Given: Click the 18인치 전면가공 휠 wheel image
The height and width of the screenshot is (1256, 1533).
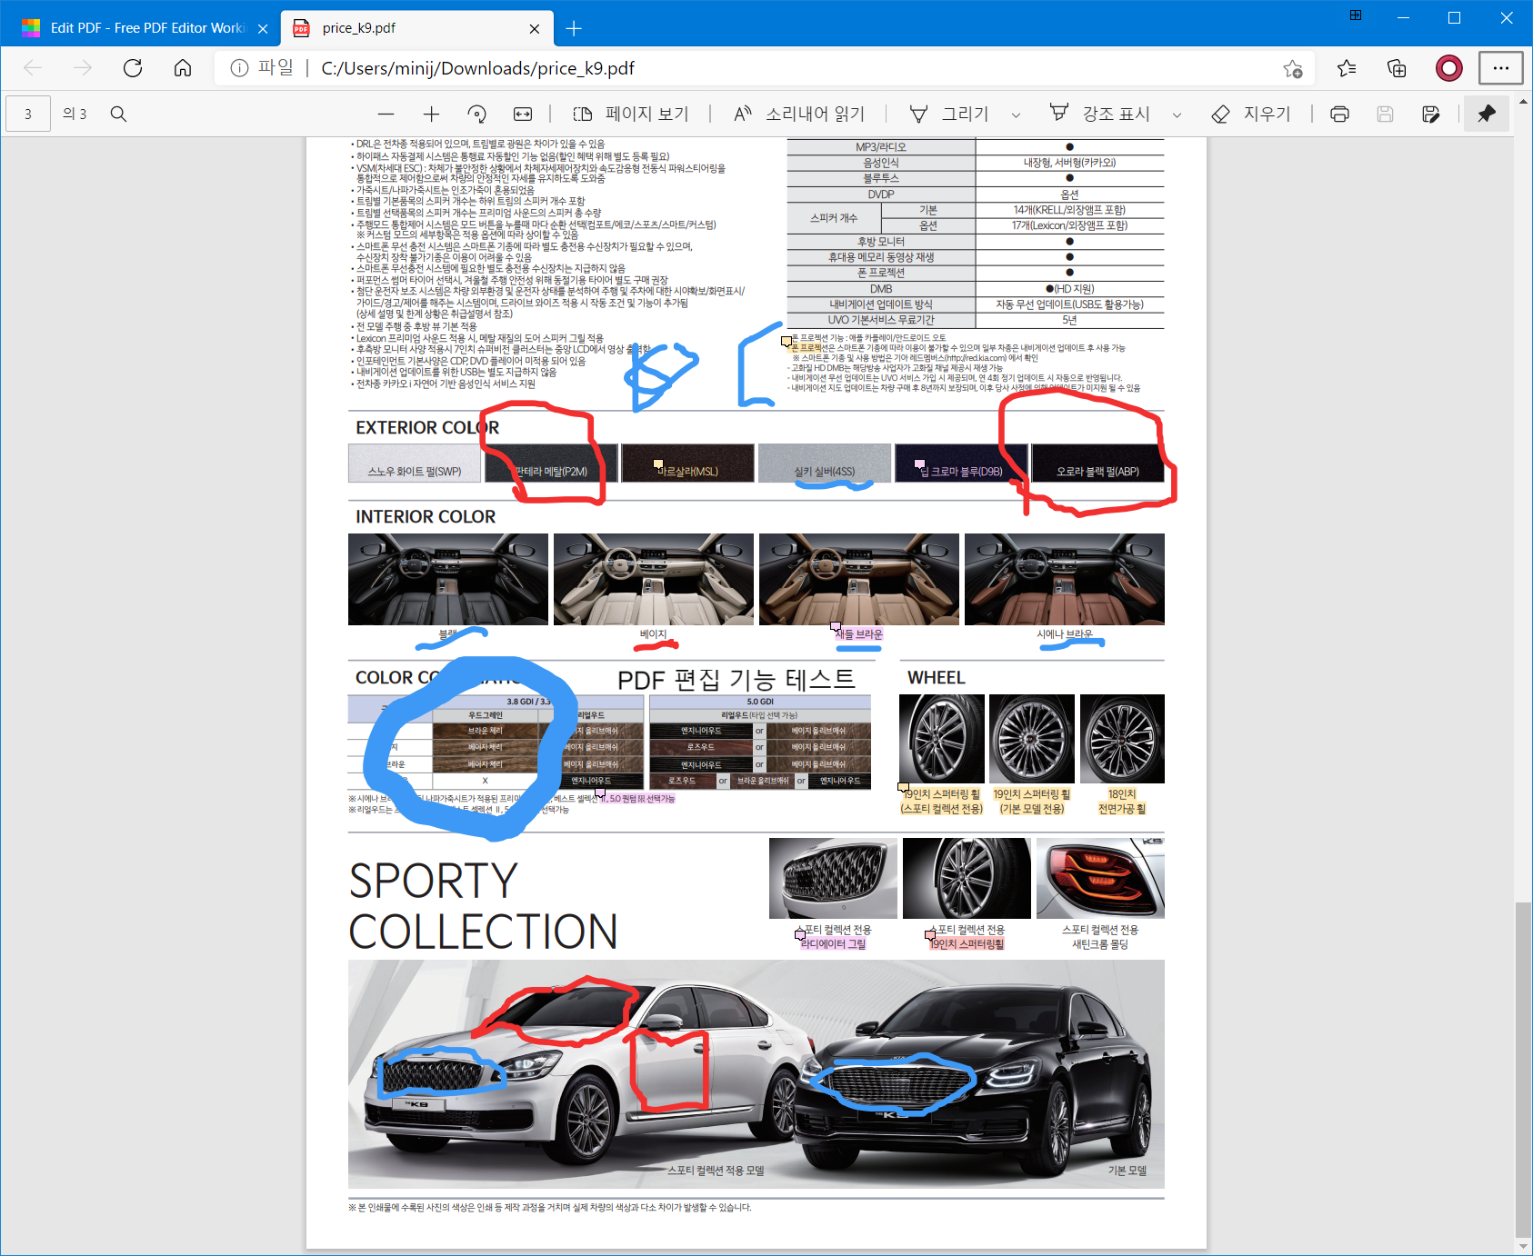Looking at the screenshot, I should click(x=1122, y=739).
